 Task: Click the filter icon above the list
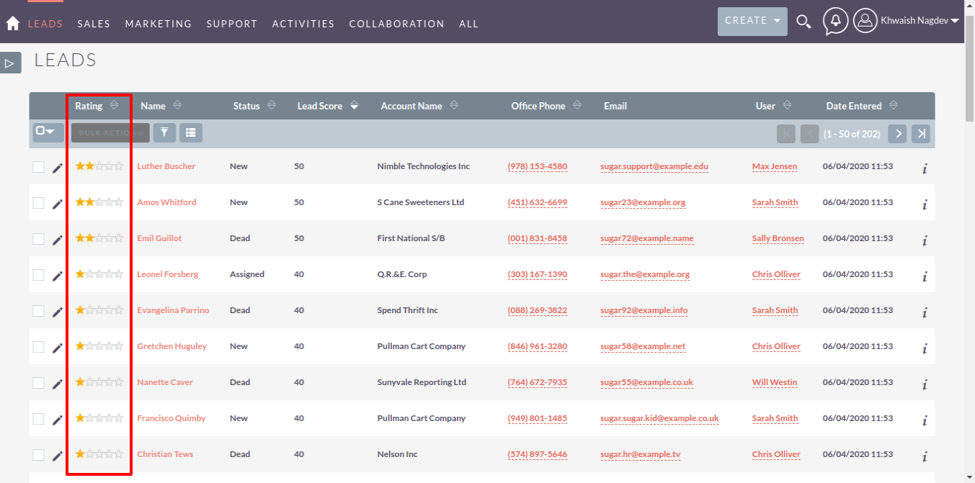pos(165,132)
